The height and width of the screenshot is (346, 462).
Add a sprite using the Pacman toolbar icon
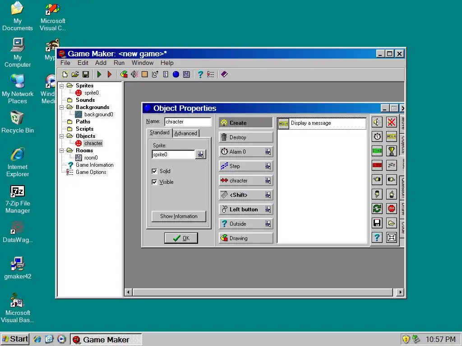(124, 74)
